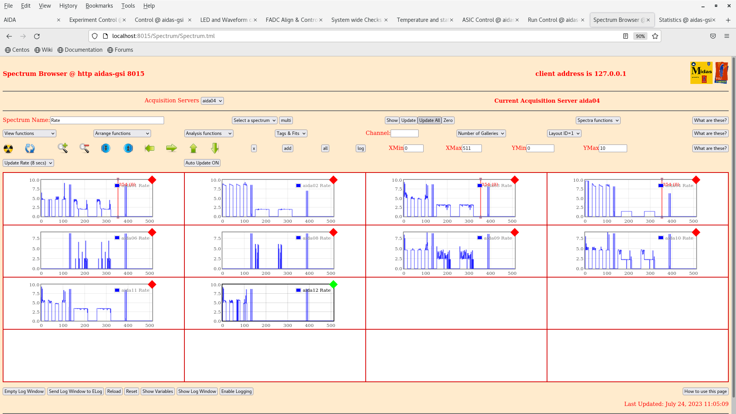Click the green up arrow icon
Viewport: 736px width, 414px height.
pyautogui.click(x=193, y=148)
